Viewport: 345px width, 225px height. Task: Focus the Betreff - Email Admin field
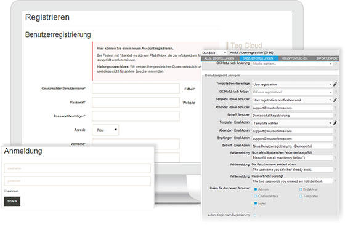[x=293, y=146]
